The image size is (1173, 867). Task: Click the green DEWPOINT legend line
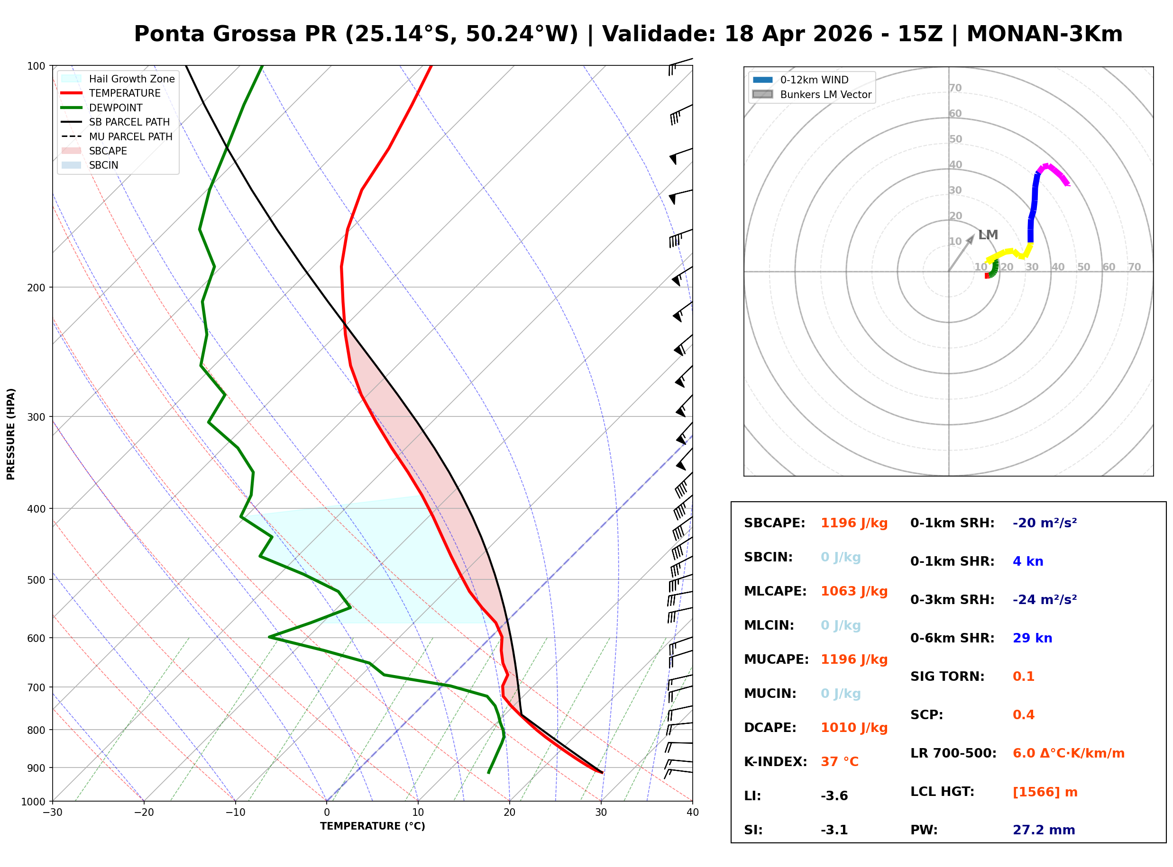(72, 108)
